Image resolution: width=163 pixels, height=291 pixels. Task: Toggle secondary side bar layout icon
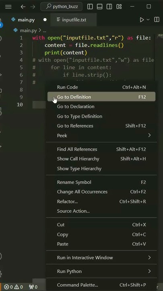point(109,7)
